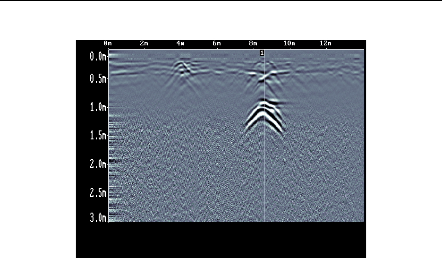Click the shallow hyperbola near 4m distance
Image resolution: width=442 pixels, height=258 pixels.
click(x=182, y=69)
